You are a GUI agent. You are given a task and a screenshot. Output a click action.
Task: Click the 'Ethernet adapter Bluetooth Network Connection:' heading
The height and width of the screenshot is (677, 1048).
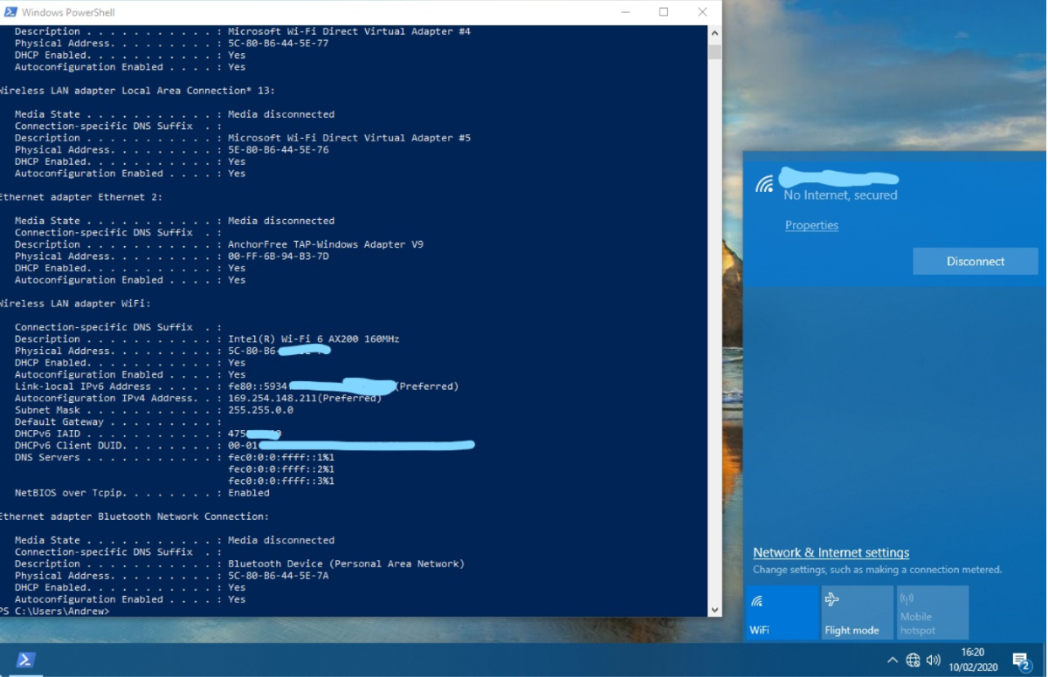(134, 516)
